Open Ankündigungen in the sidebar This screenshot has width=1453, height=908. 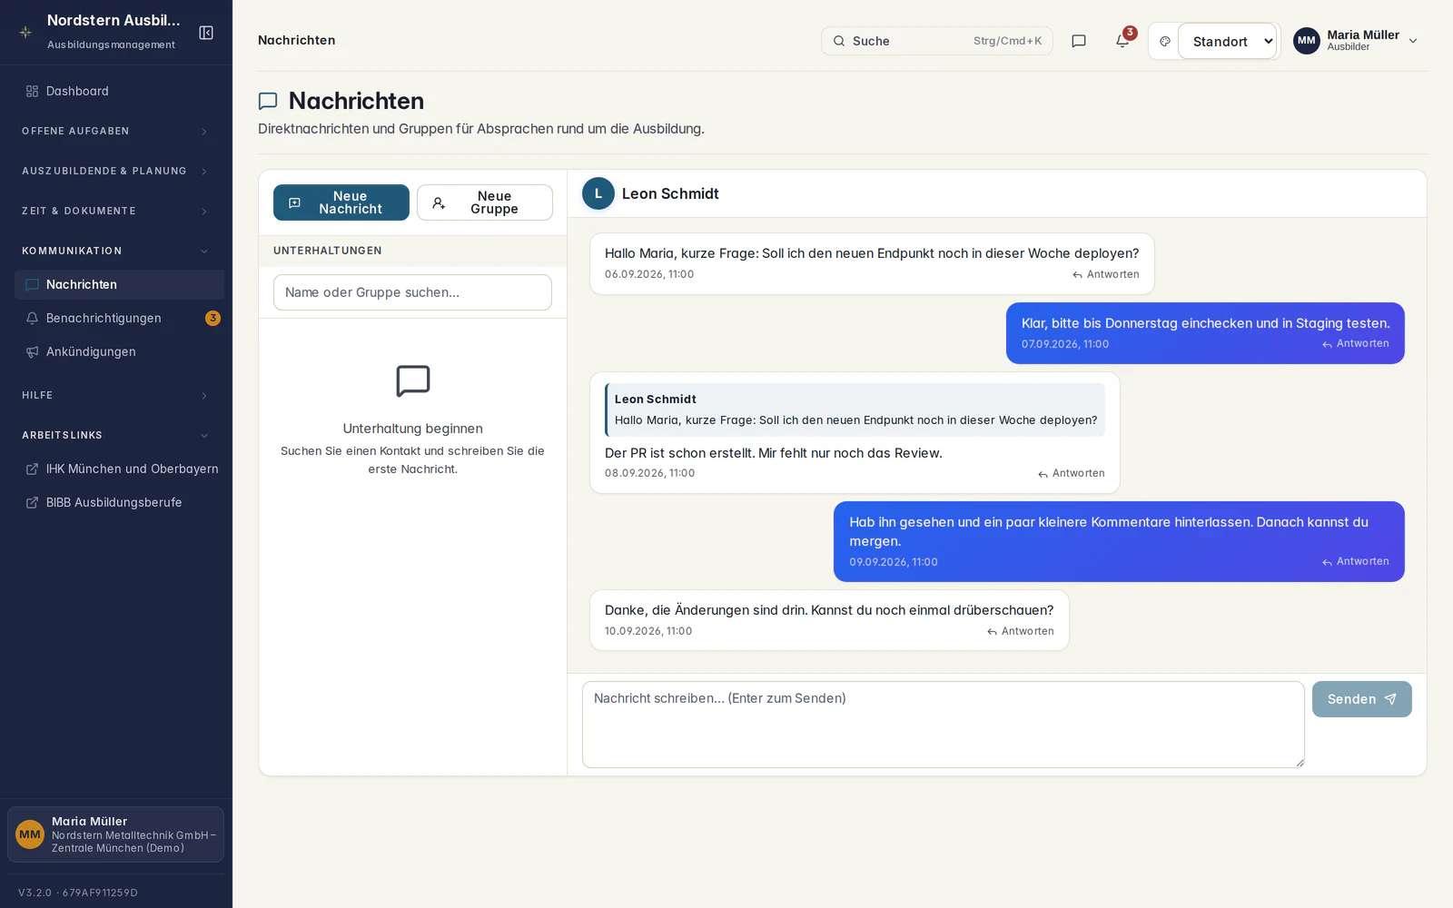119,351
